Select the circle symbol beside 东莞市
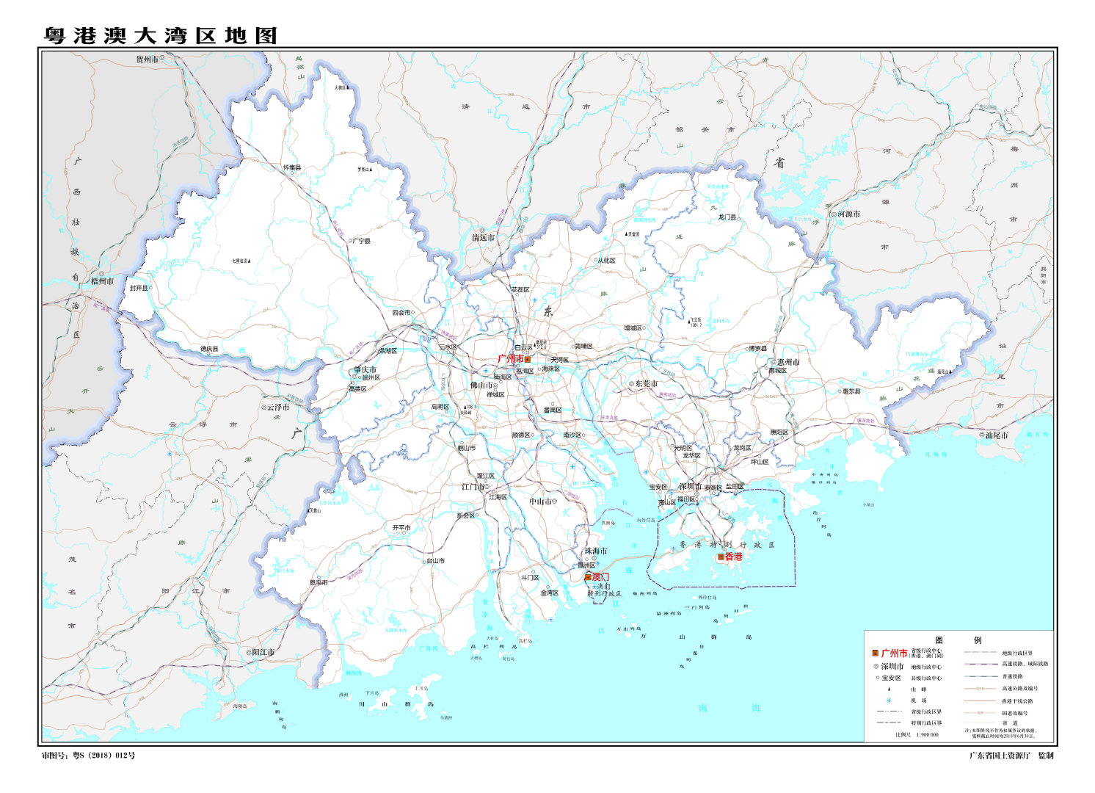 click(x=631, y=383)
